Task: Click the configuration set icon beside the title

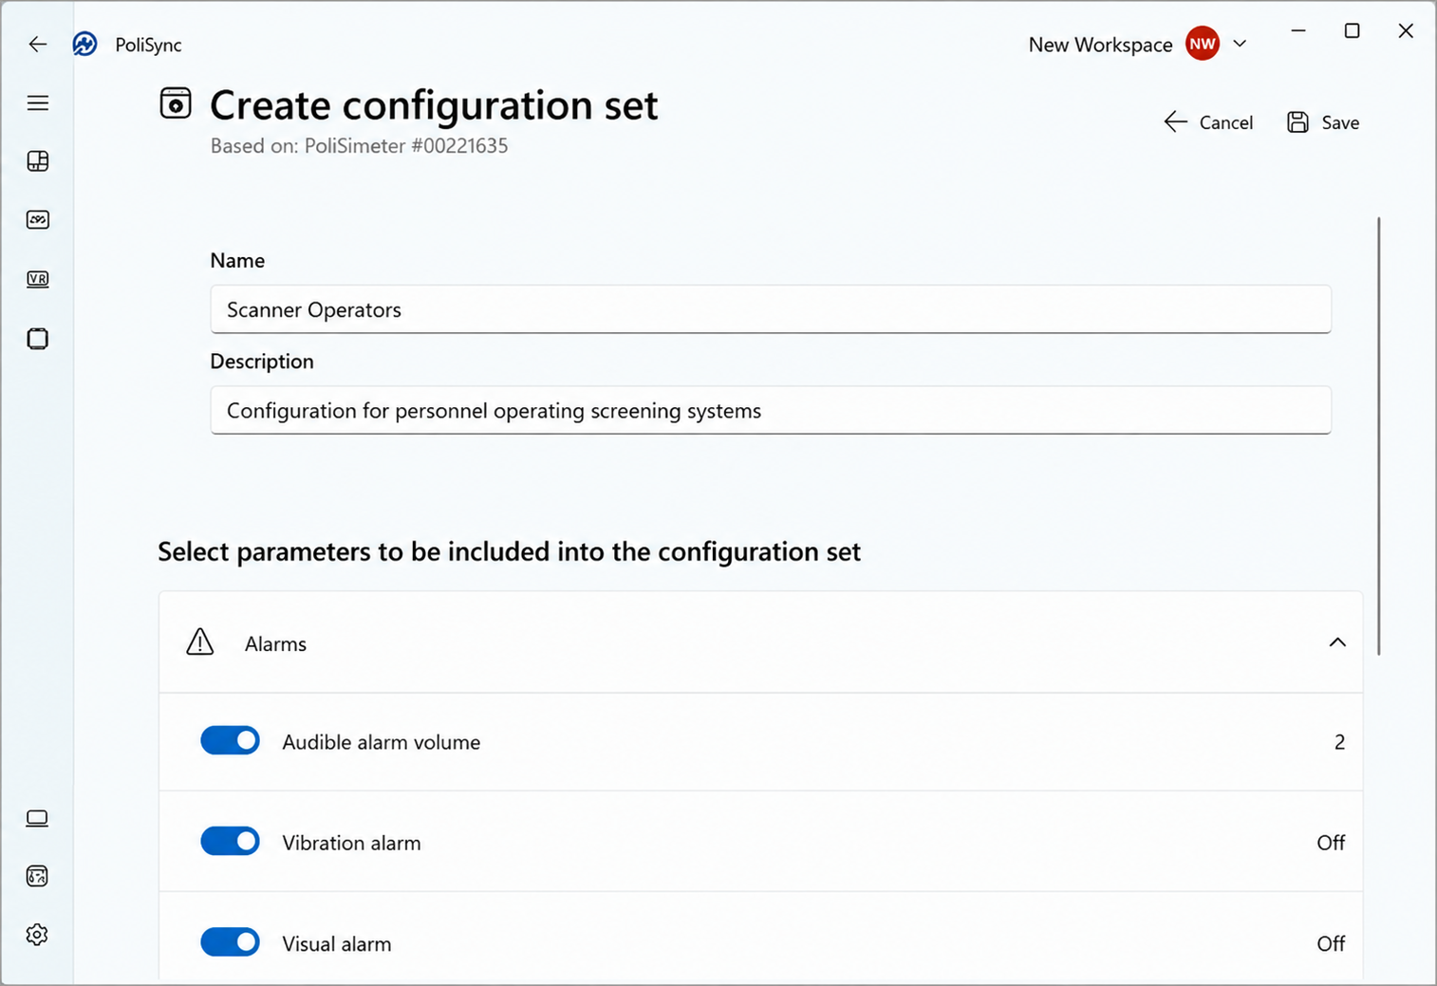Action: (176, 103)
